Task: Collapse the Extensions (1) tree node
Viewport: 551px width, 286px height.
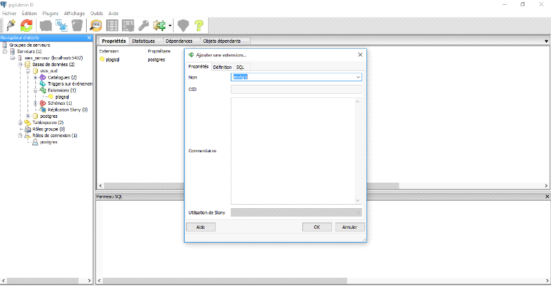Action: pos(35,90)
